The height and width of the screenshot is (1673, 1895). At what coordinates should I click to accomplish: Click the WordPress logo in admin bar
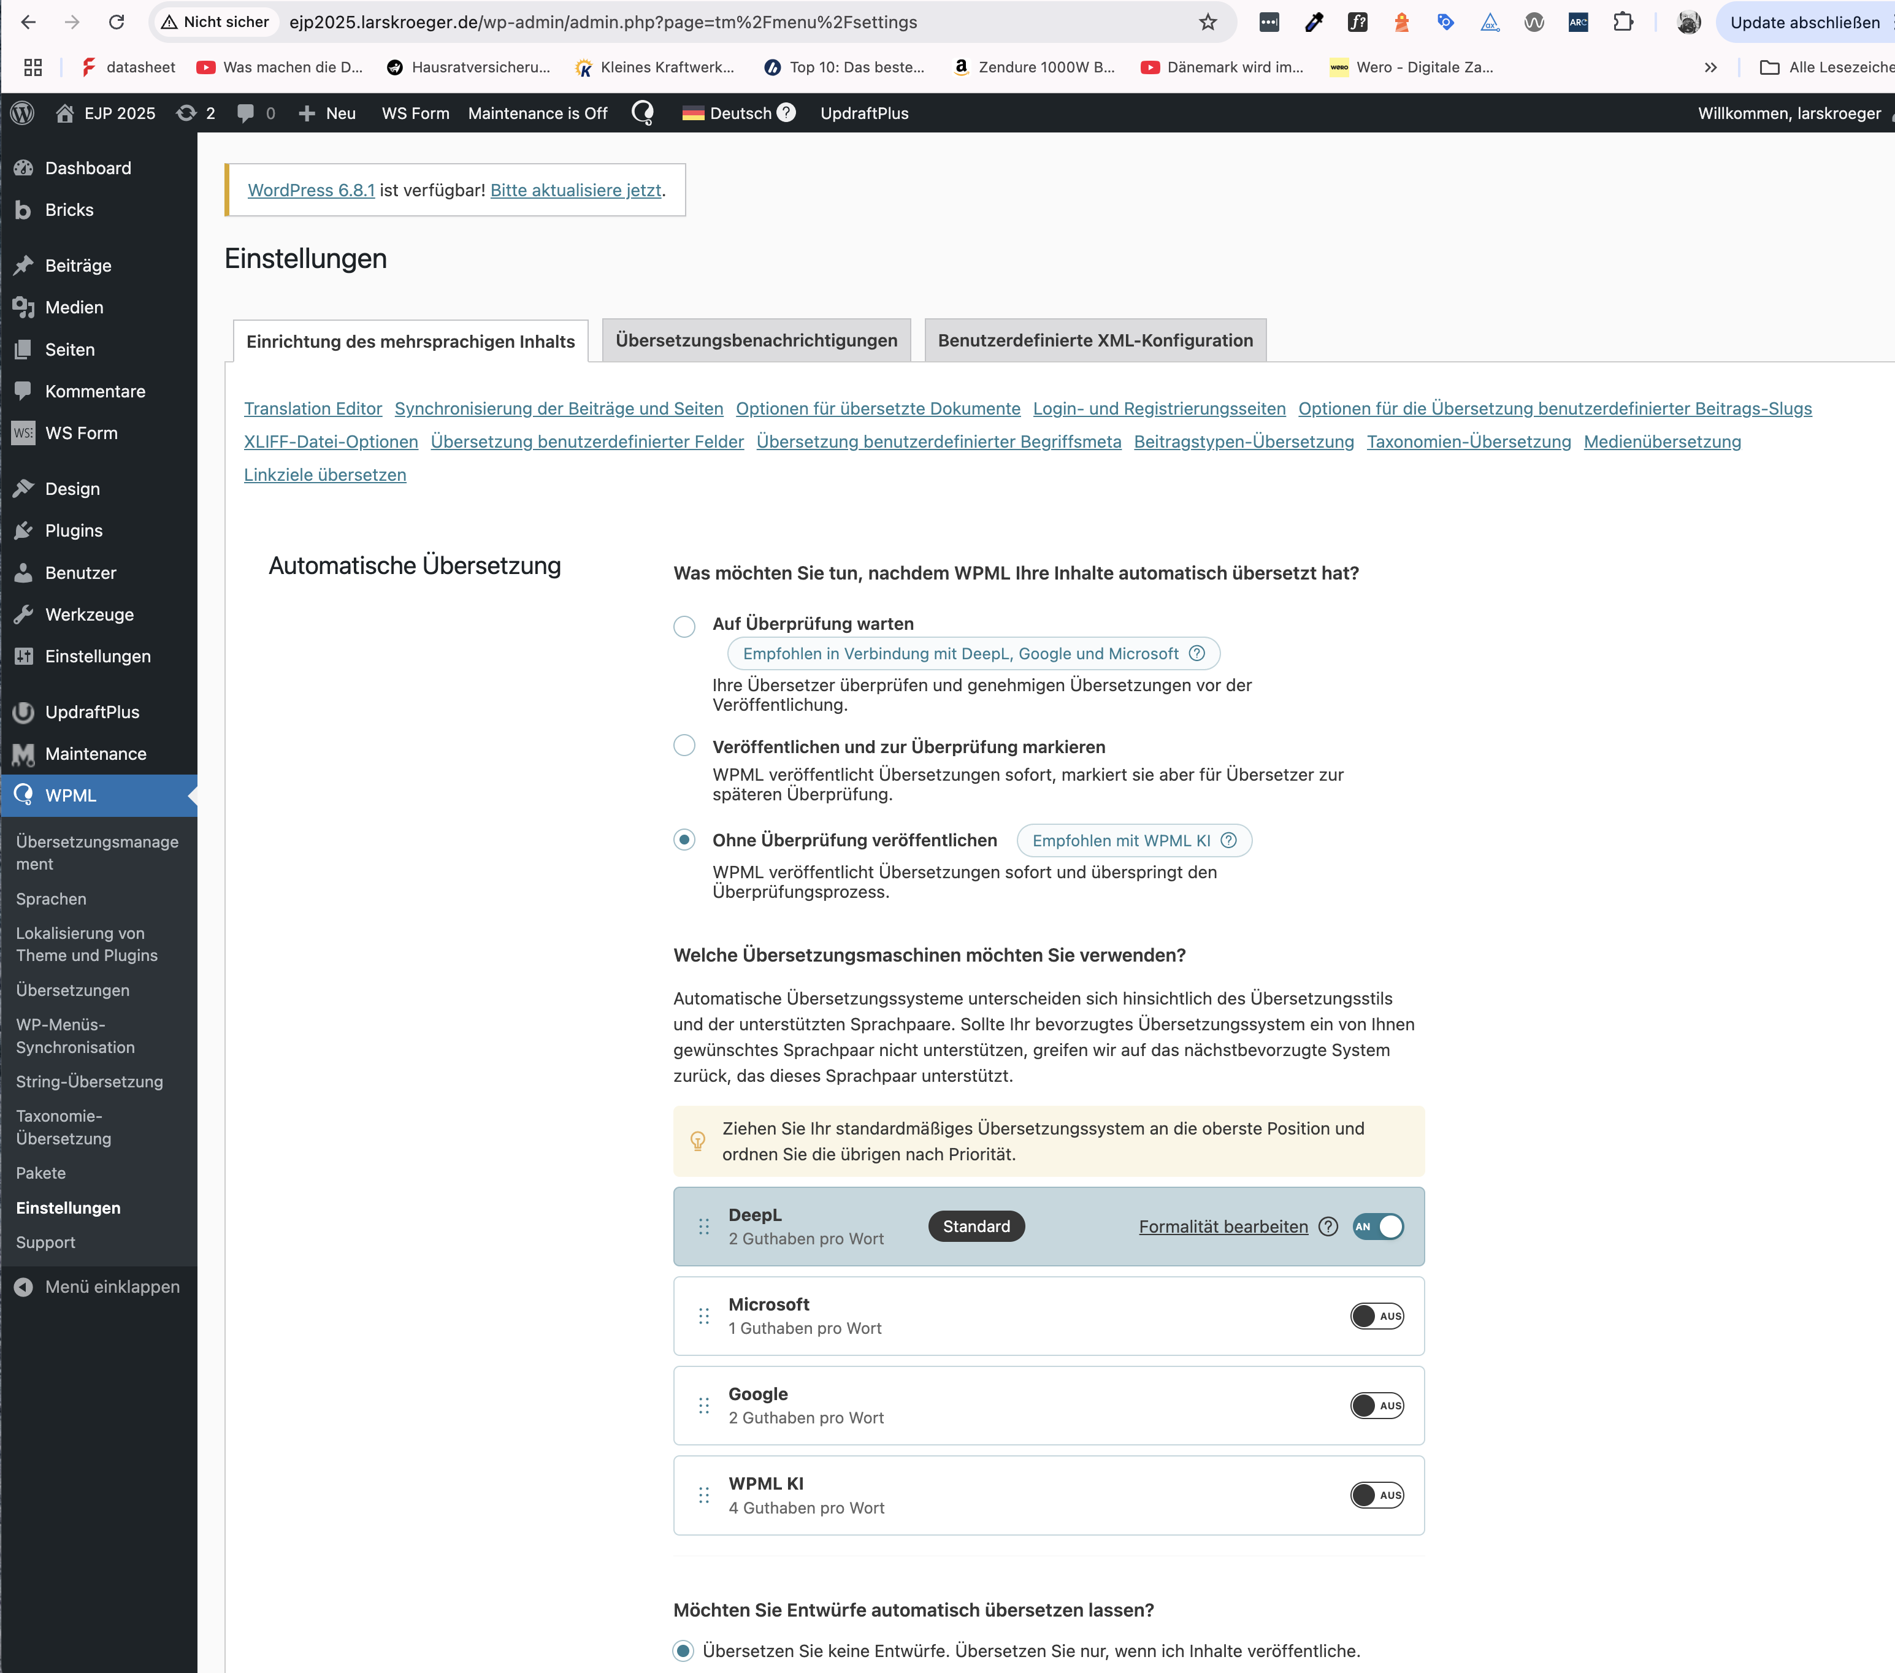pos(22,113)
